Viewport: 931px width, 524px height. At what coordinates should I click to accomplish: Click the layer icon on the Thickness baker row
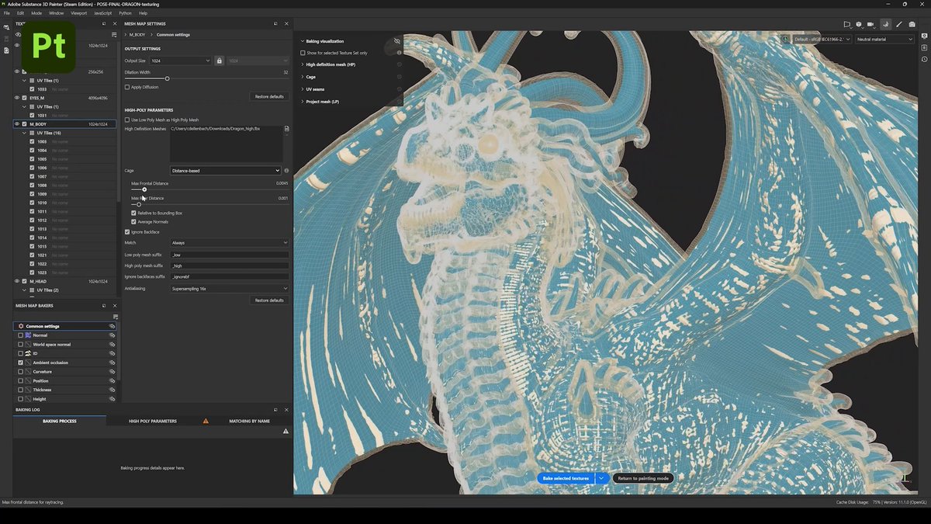(x=112, y=390)
